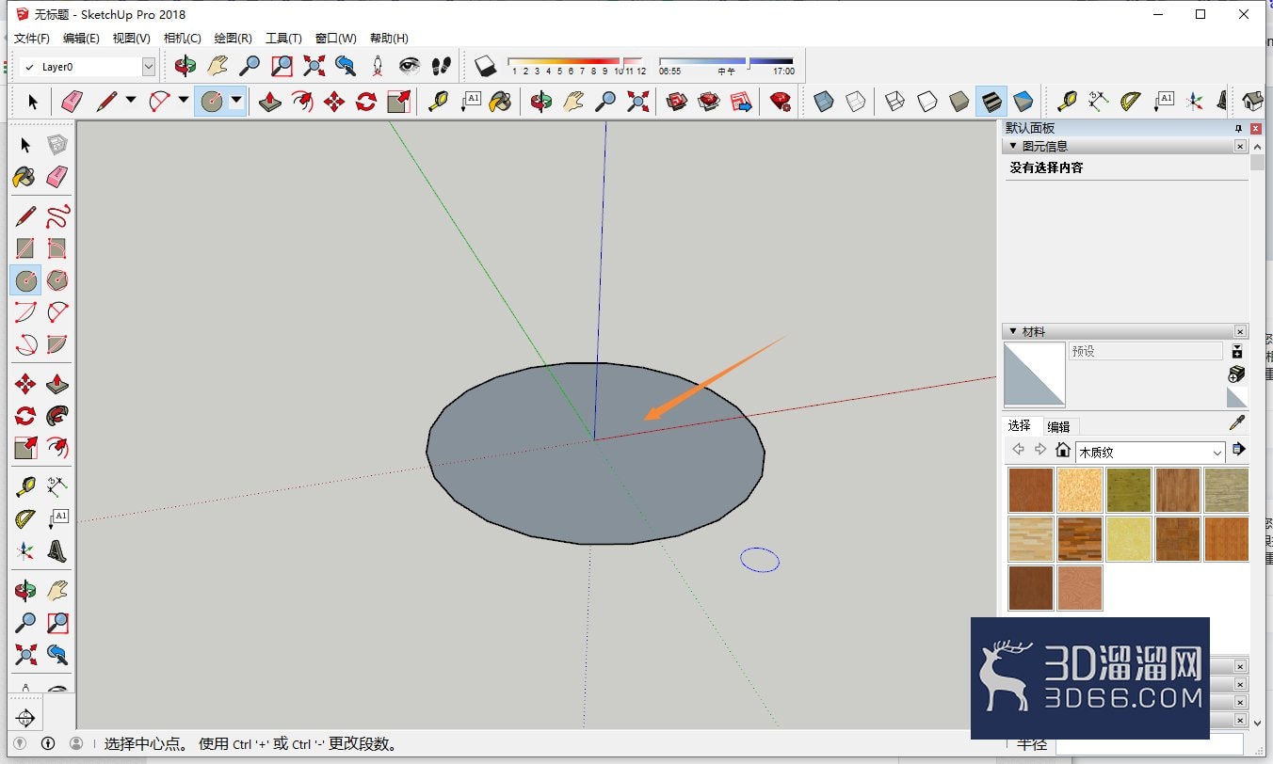Select the Move tool in left toolbar
Image resolution: width=1273 pixels, height=764 pixels.
[25, 384]
